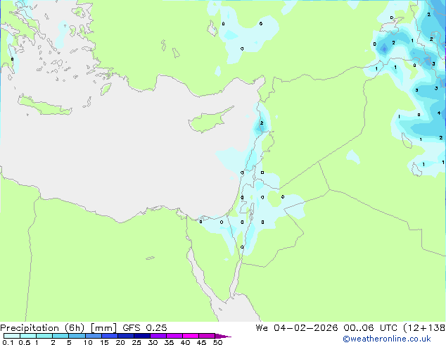Click the 45–50 mm legend color box
The width and height of the screenshot is (446, 345).
coord(207,336)
